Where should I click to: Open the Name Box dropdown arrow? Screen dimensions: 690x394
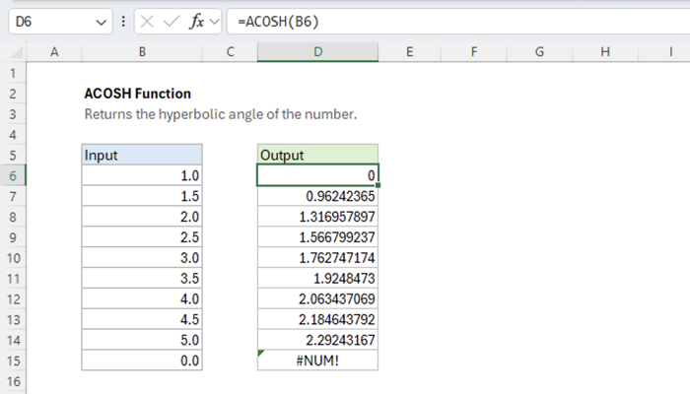[x=102, y=22]
